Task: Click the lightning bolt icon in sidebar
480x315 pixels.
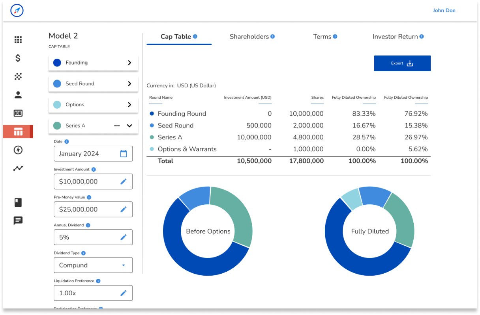Action: 18,150
